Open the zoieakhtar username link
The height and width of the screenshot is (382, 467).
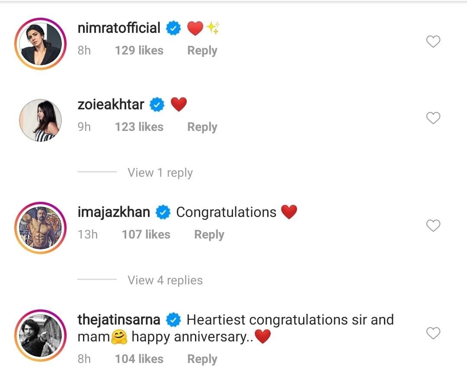click(111, 105)
